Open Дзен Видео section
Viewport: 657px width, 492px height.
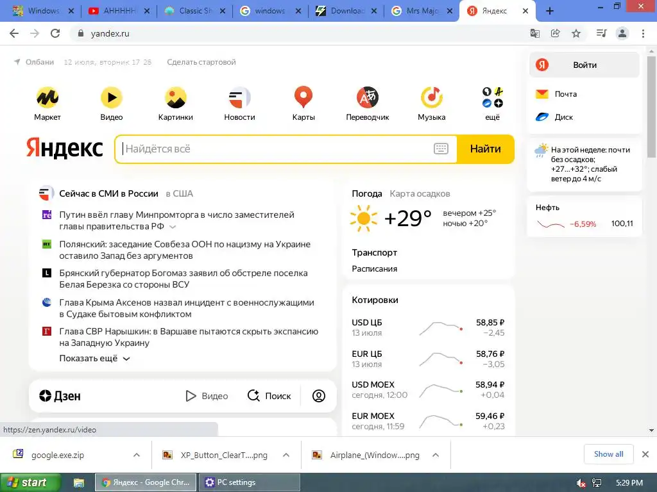coord(207,396)
